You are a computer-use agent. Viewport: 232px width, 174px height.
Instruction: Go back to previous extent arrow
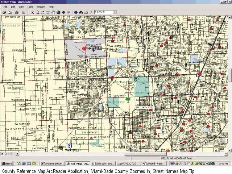64,12
